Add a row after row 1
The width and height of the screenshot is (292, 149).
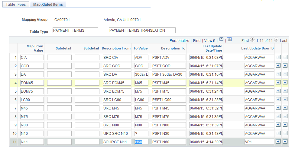[x=278, y=57]
